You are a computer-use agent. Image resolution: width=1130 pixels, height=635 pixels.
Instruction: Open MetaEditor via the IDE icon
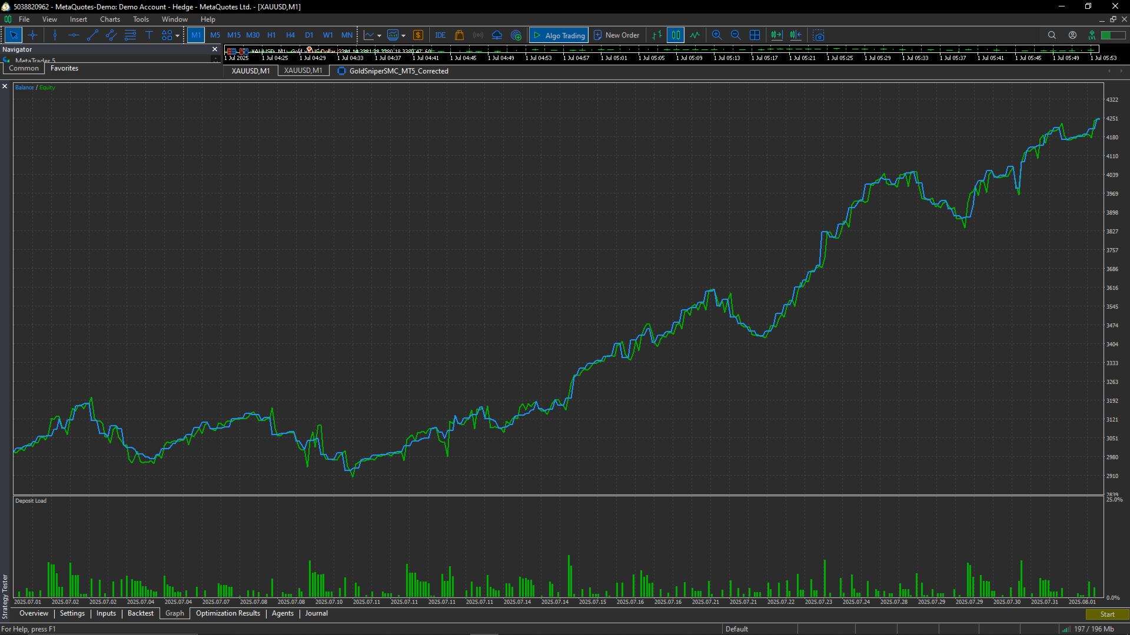(x=440, y=35)
